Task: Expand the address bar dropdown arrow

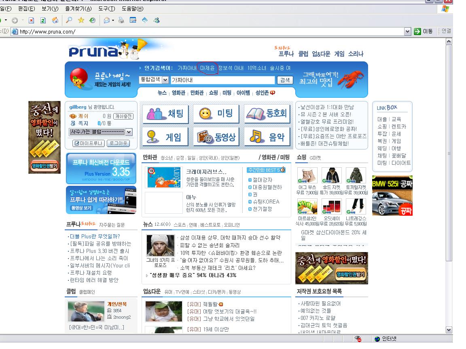Action: click(407, 32)
